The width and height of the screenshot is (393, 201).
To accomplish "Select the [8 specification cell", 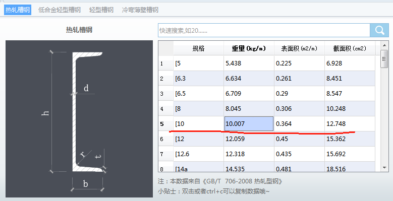I will [198, 109].
